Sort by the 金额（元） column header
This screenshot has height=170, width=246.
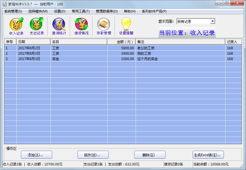tap(121, 42)
